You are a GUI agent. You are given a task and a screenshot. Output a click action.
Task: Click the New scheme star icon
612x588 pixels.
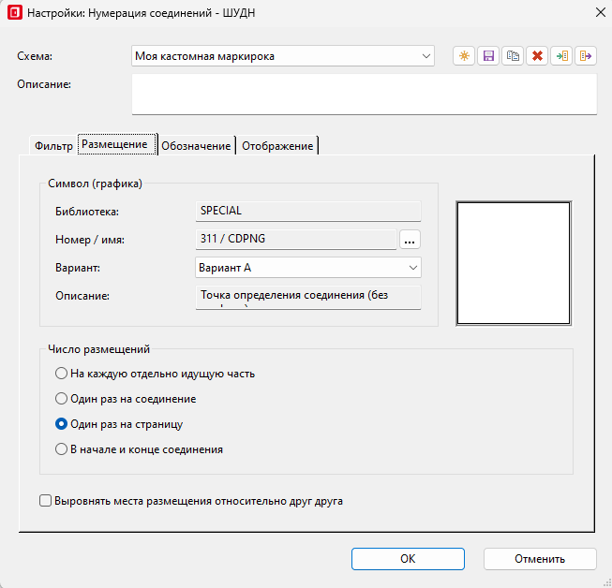pyautogui.click(x=464, y=56)
